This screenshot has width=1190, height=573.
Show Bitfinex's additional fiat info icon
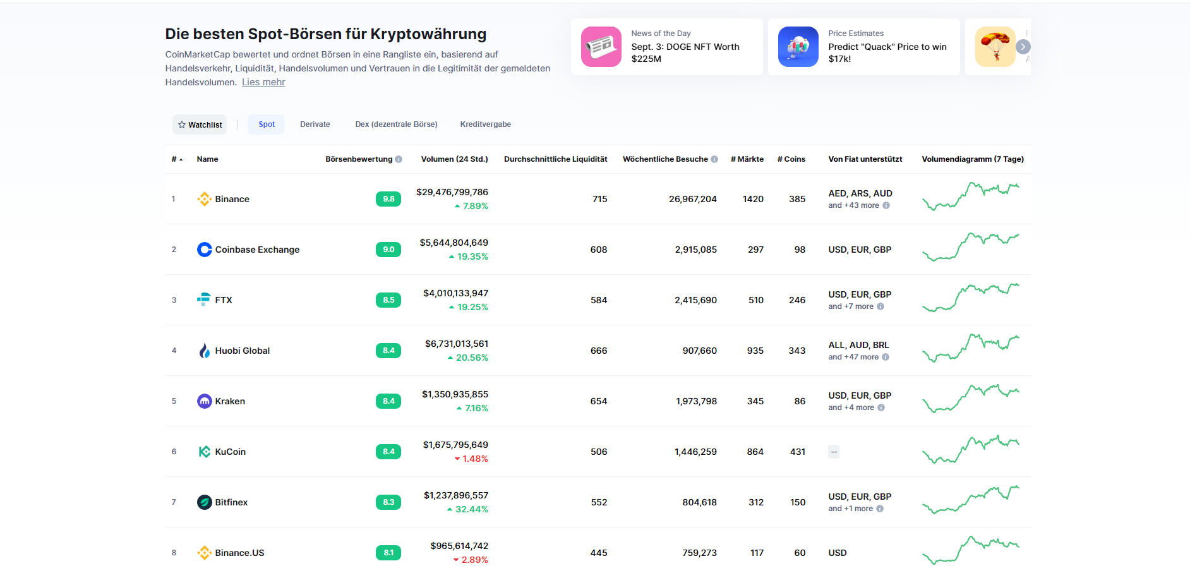click(x=880, y=509)
